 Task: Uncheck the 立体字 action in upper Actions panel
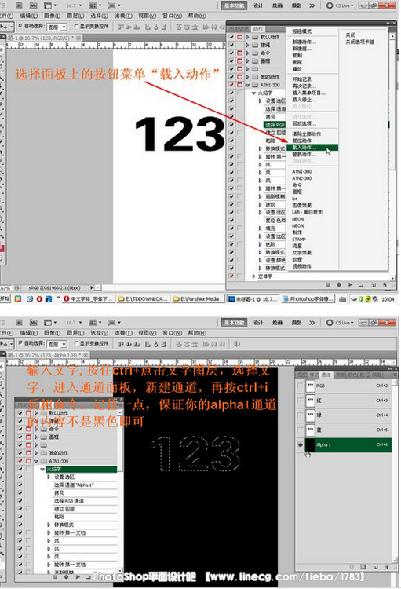231,276
